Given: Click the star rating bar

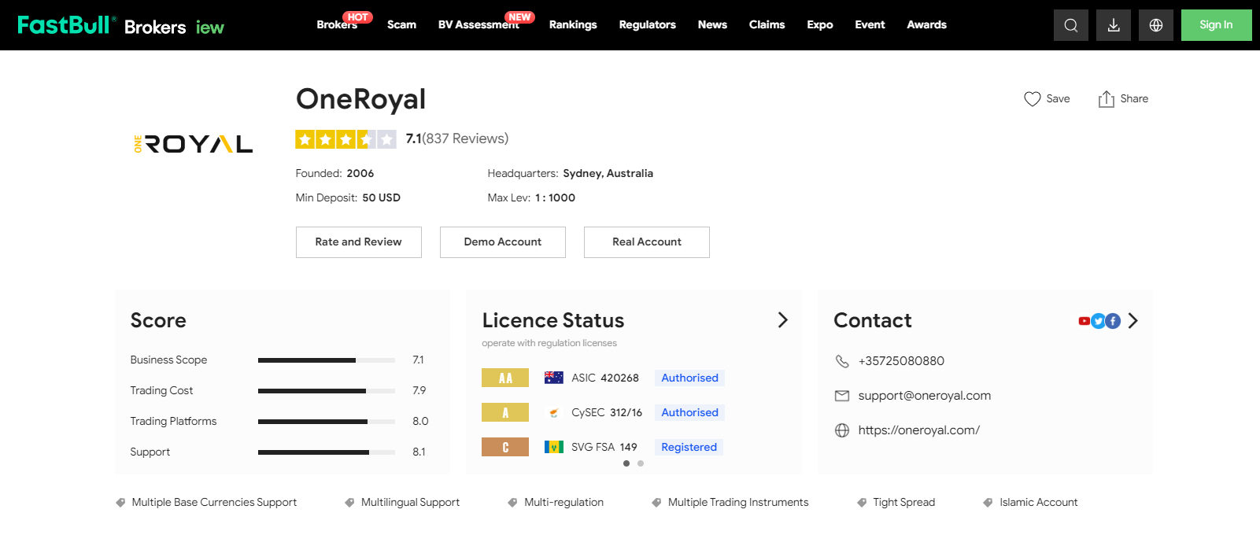Looking at the screenshot, I should pyautogui.click(x=345, y=139).
